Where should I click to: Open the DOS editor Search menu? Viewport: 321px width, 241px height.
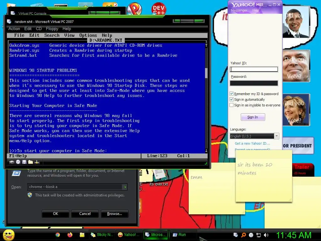pos(52,35)
